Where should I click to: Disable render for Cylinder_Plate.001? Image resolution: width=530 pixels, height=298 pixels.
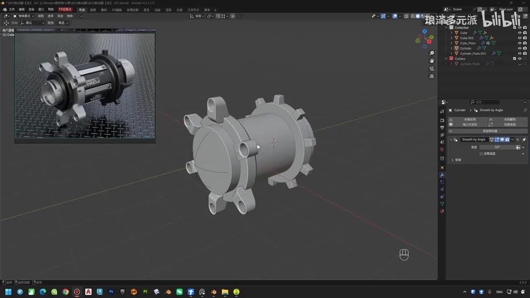(x=525, y=53)
